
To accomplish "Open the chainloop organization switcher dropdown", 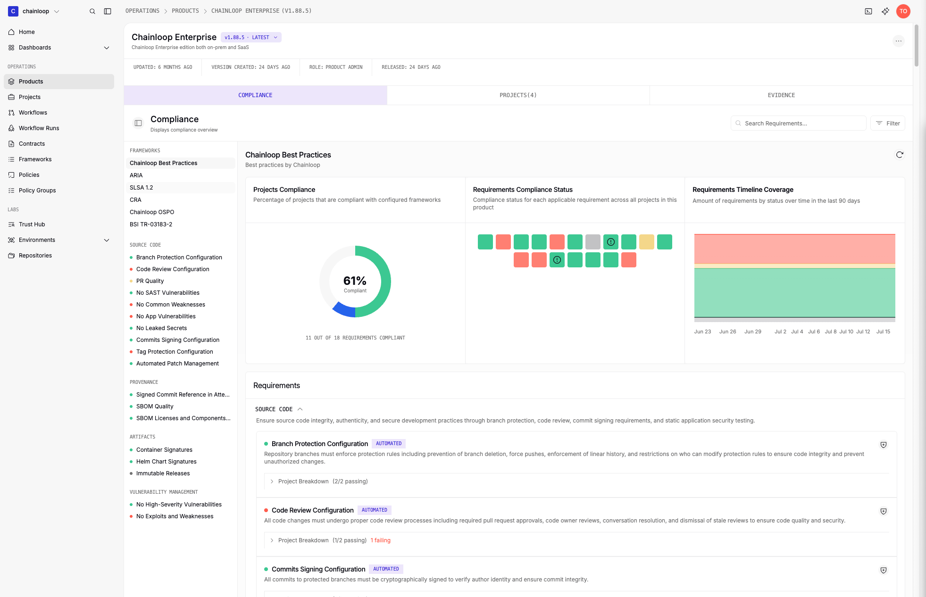I will coord(34,11).
